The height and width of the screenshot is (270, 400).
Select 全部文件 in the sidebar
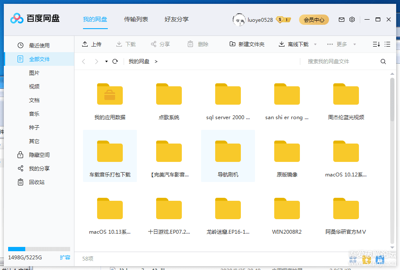[39, 59]
